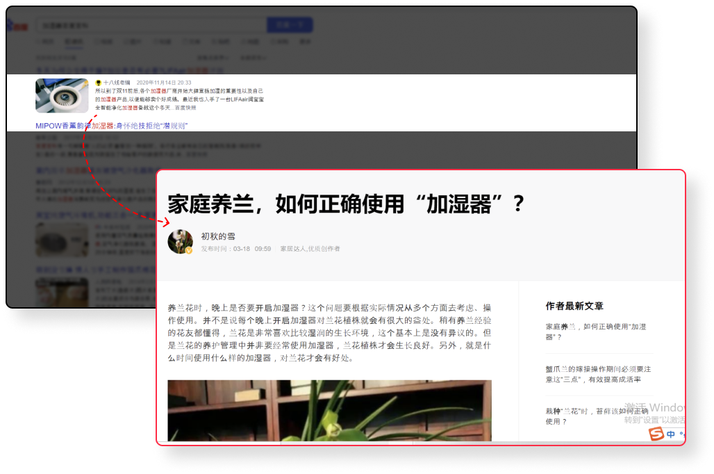Click the orchid photo in the article
The height and width of the screenshot is (474, 714).
pos(329,410)
